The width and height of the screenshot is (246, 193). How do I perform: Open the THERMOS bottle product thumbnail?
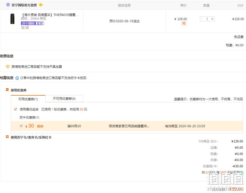(x=12, y=19)
